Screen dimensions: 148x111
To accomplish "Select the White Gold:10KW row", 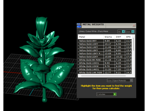I will tap(105, 66).
